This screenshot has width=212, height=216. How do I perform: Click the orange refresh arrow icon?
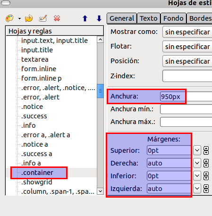click(x=29, y=18)
